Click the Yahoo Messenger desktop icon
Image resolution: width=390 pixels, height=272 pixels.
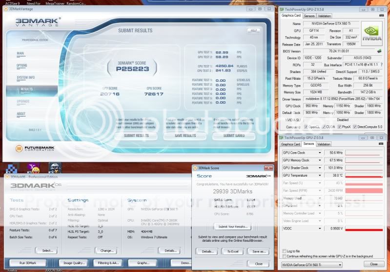[x=33, y=168]
